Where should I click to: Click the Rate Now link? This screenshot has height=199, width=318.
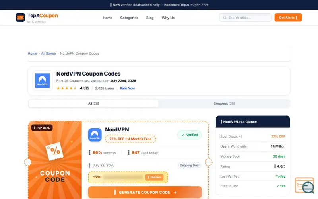(x=127, y=88)
